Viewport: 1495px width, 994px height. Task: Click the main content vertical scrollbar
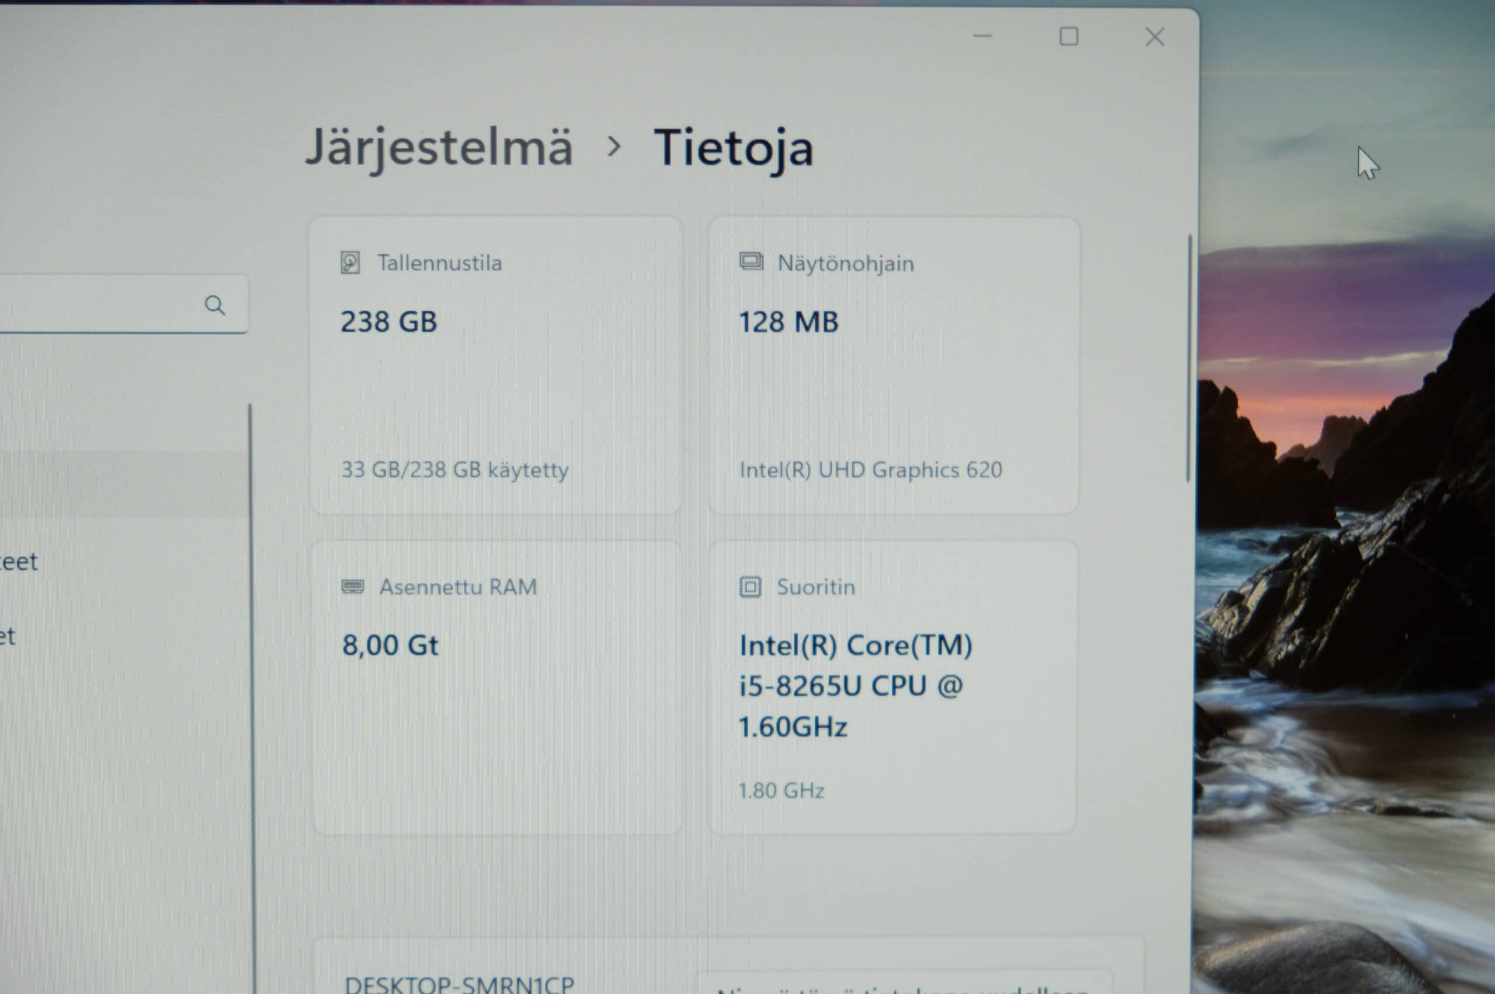1190,359
